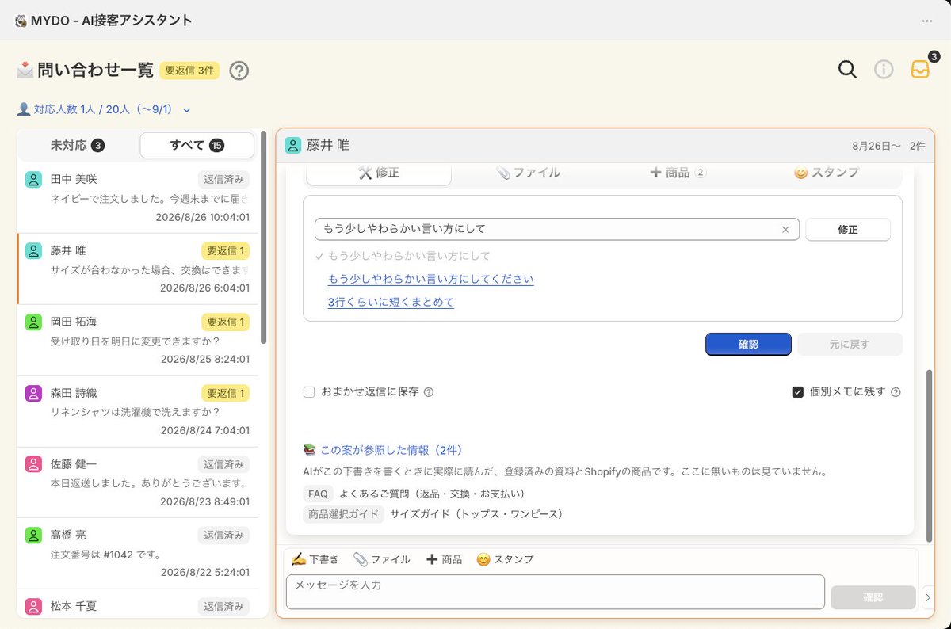951x629 pixels.
Task: Click the blue 確認 button
Action: [x=748, y=345]
